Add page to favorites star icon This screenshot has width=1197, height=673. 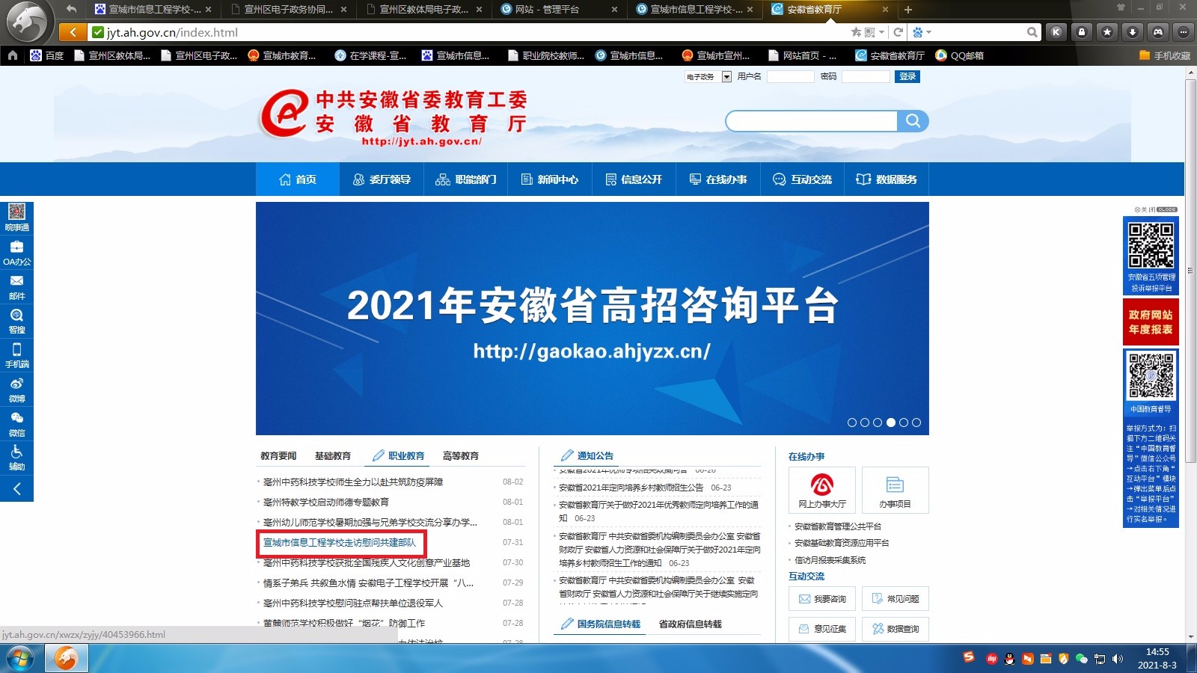click(856, 32)
